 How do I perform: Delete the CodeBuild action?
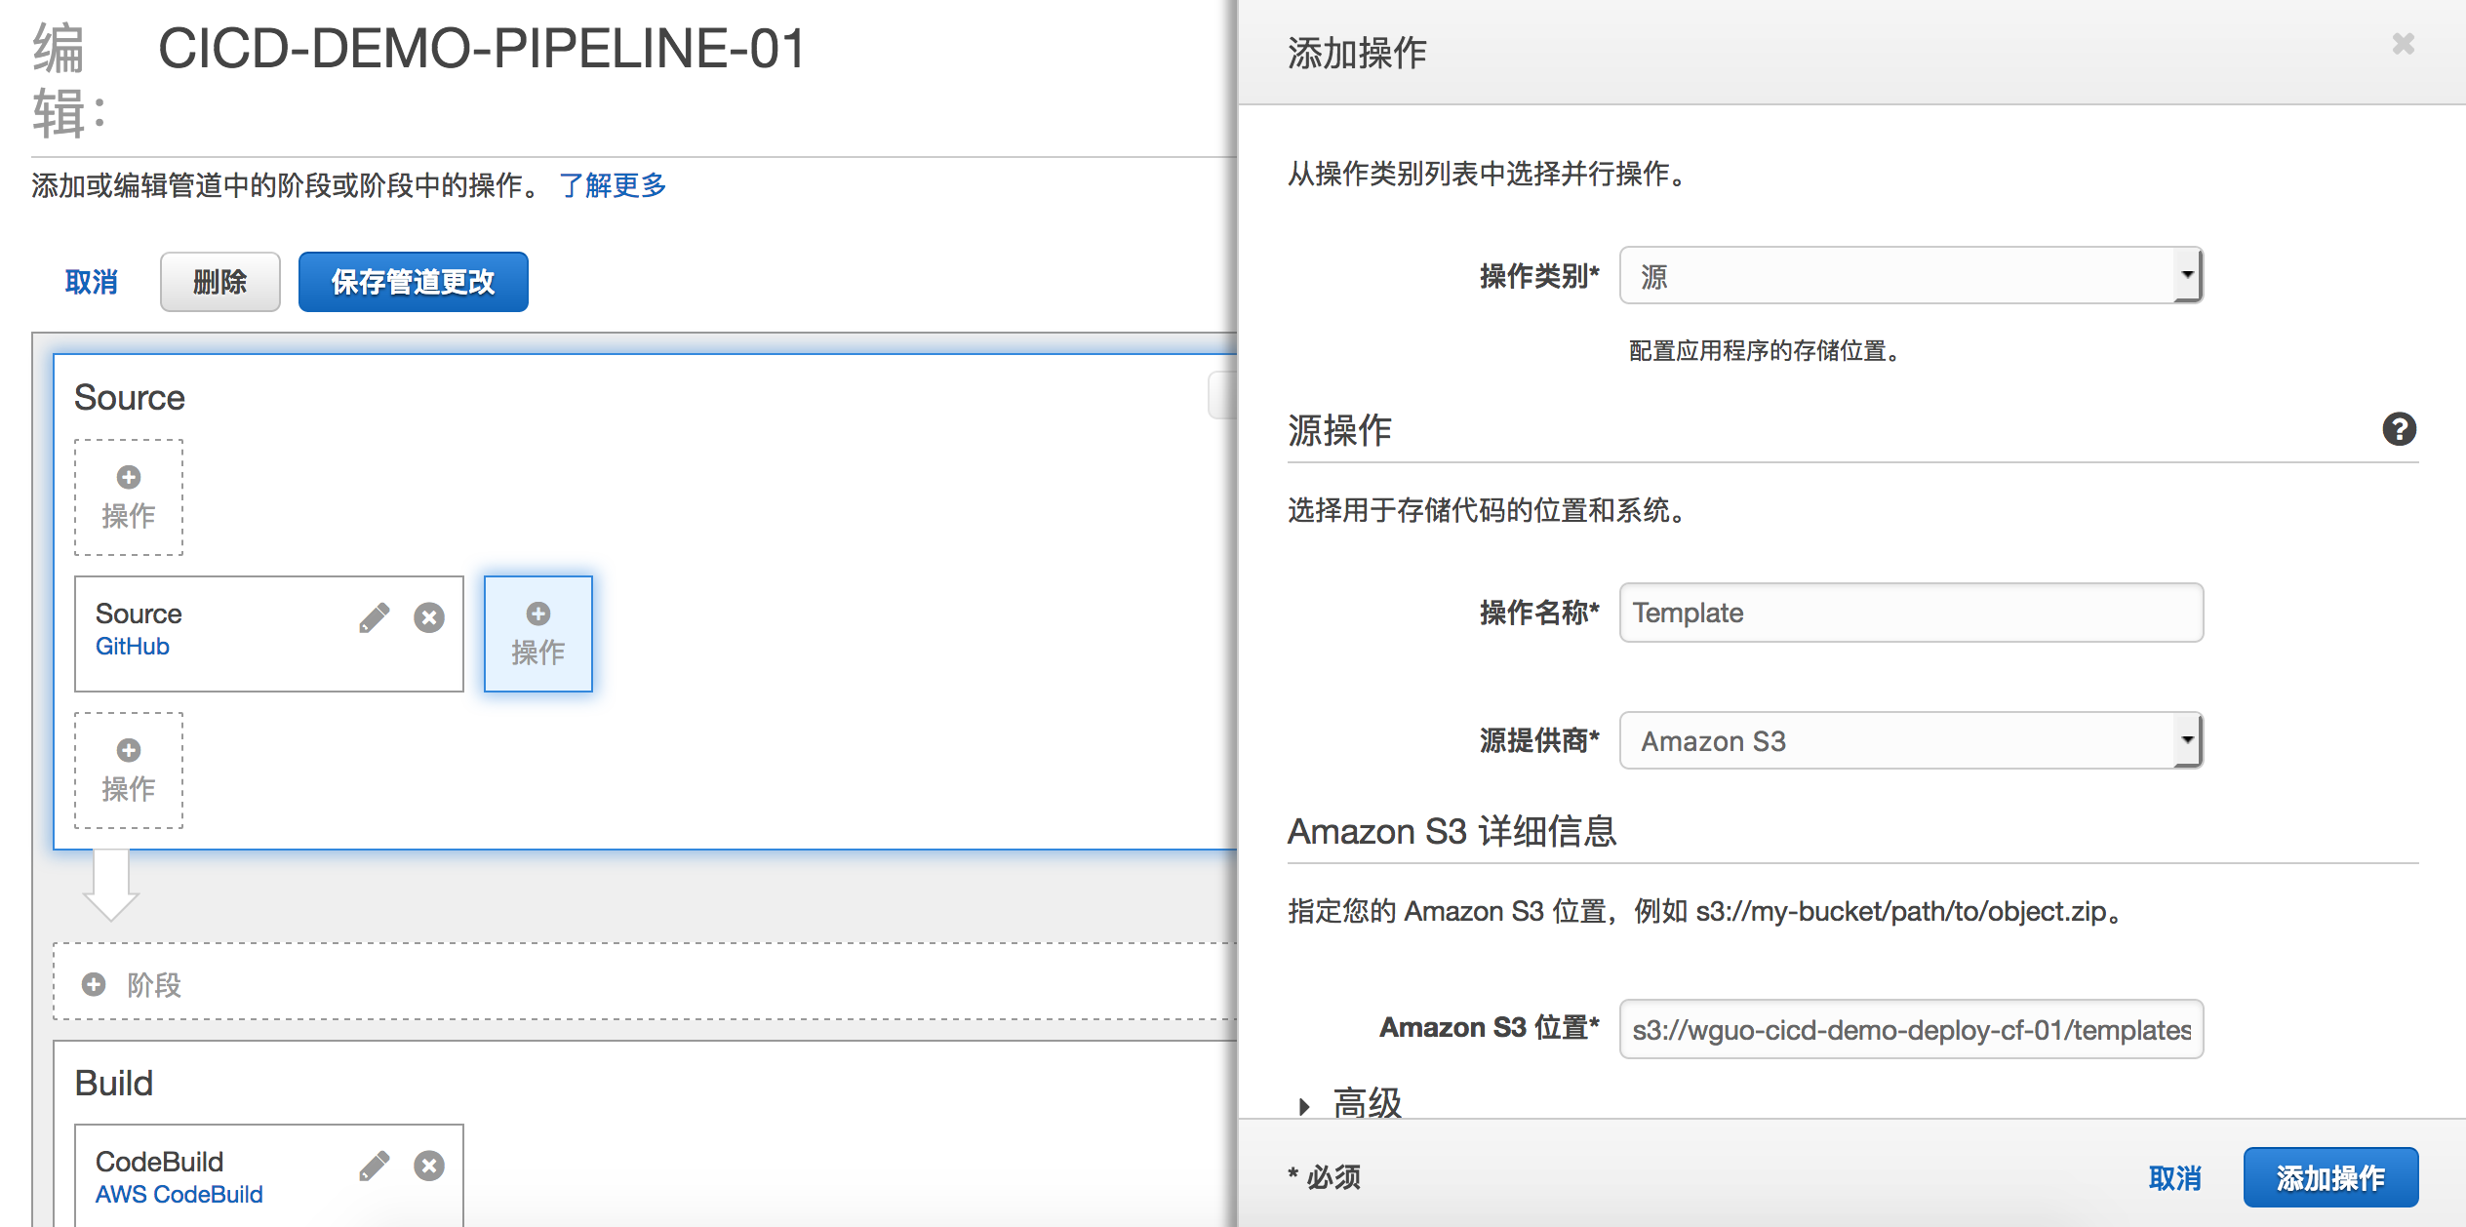[429, 1166]
